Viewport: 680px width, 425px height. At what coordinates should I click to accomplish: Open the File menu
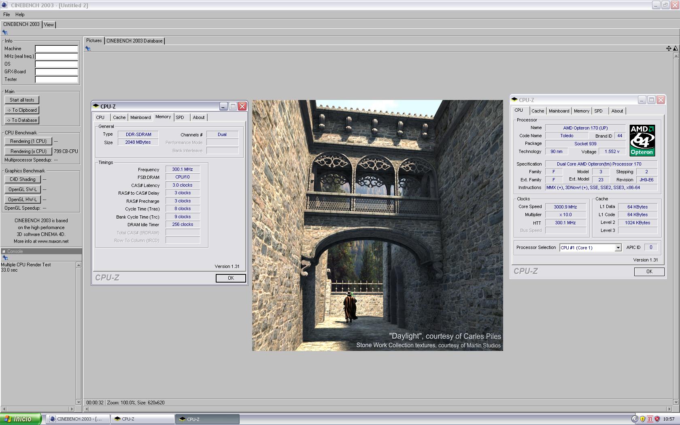pyautogui.click(x=6, y=15)
